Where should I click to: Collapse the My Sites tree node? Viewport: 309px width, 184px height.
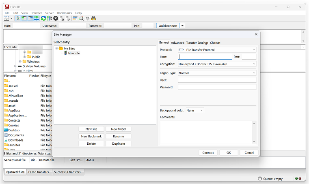pyautogui.click(x=56, y=48)
